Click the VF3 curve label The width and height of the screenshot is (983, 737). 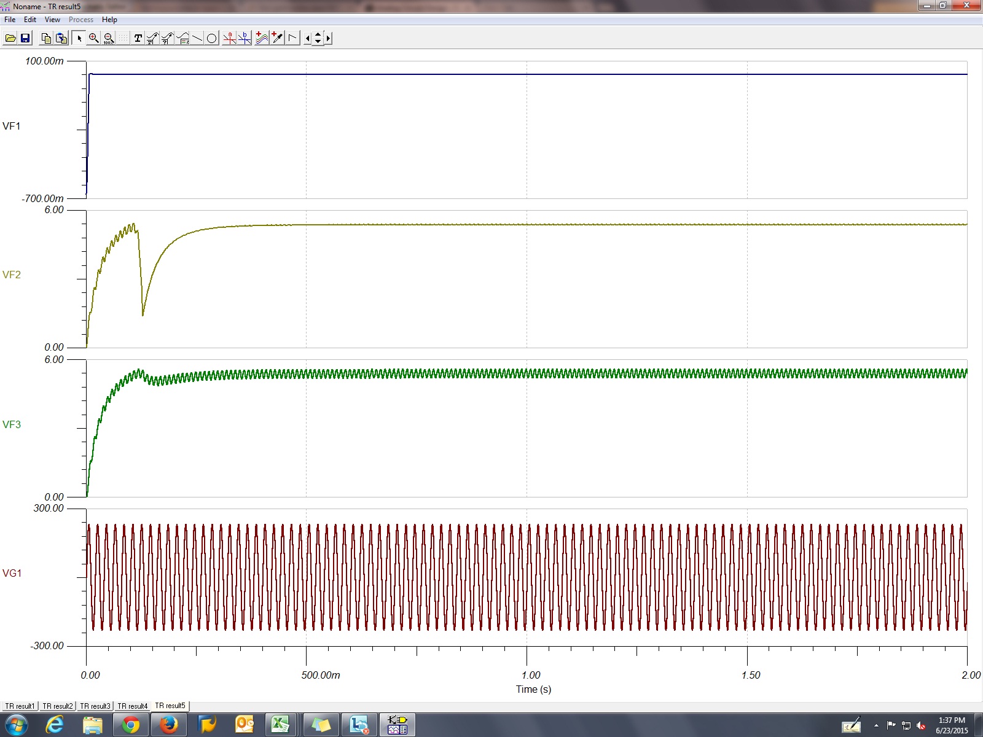click(12, 424)
